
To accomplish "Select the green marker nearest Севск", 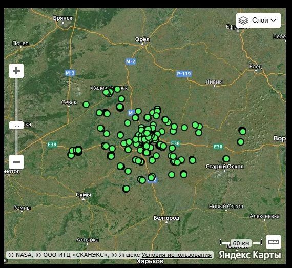I will click(86, 105).
